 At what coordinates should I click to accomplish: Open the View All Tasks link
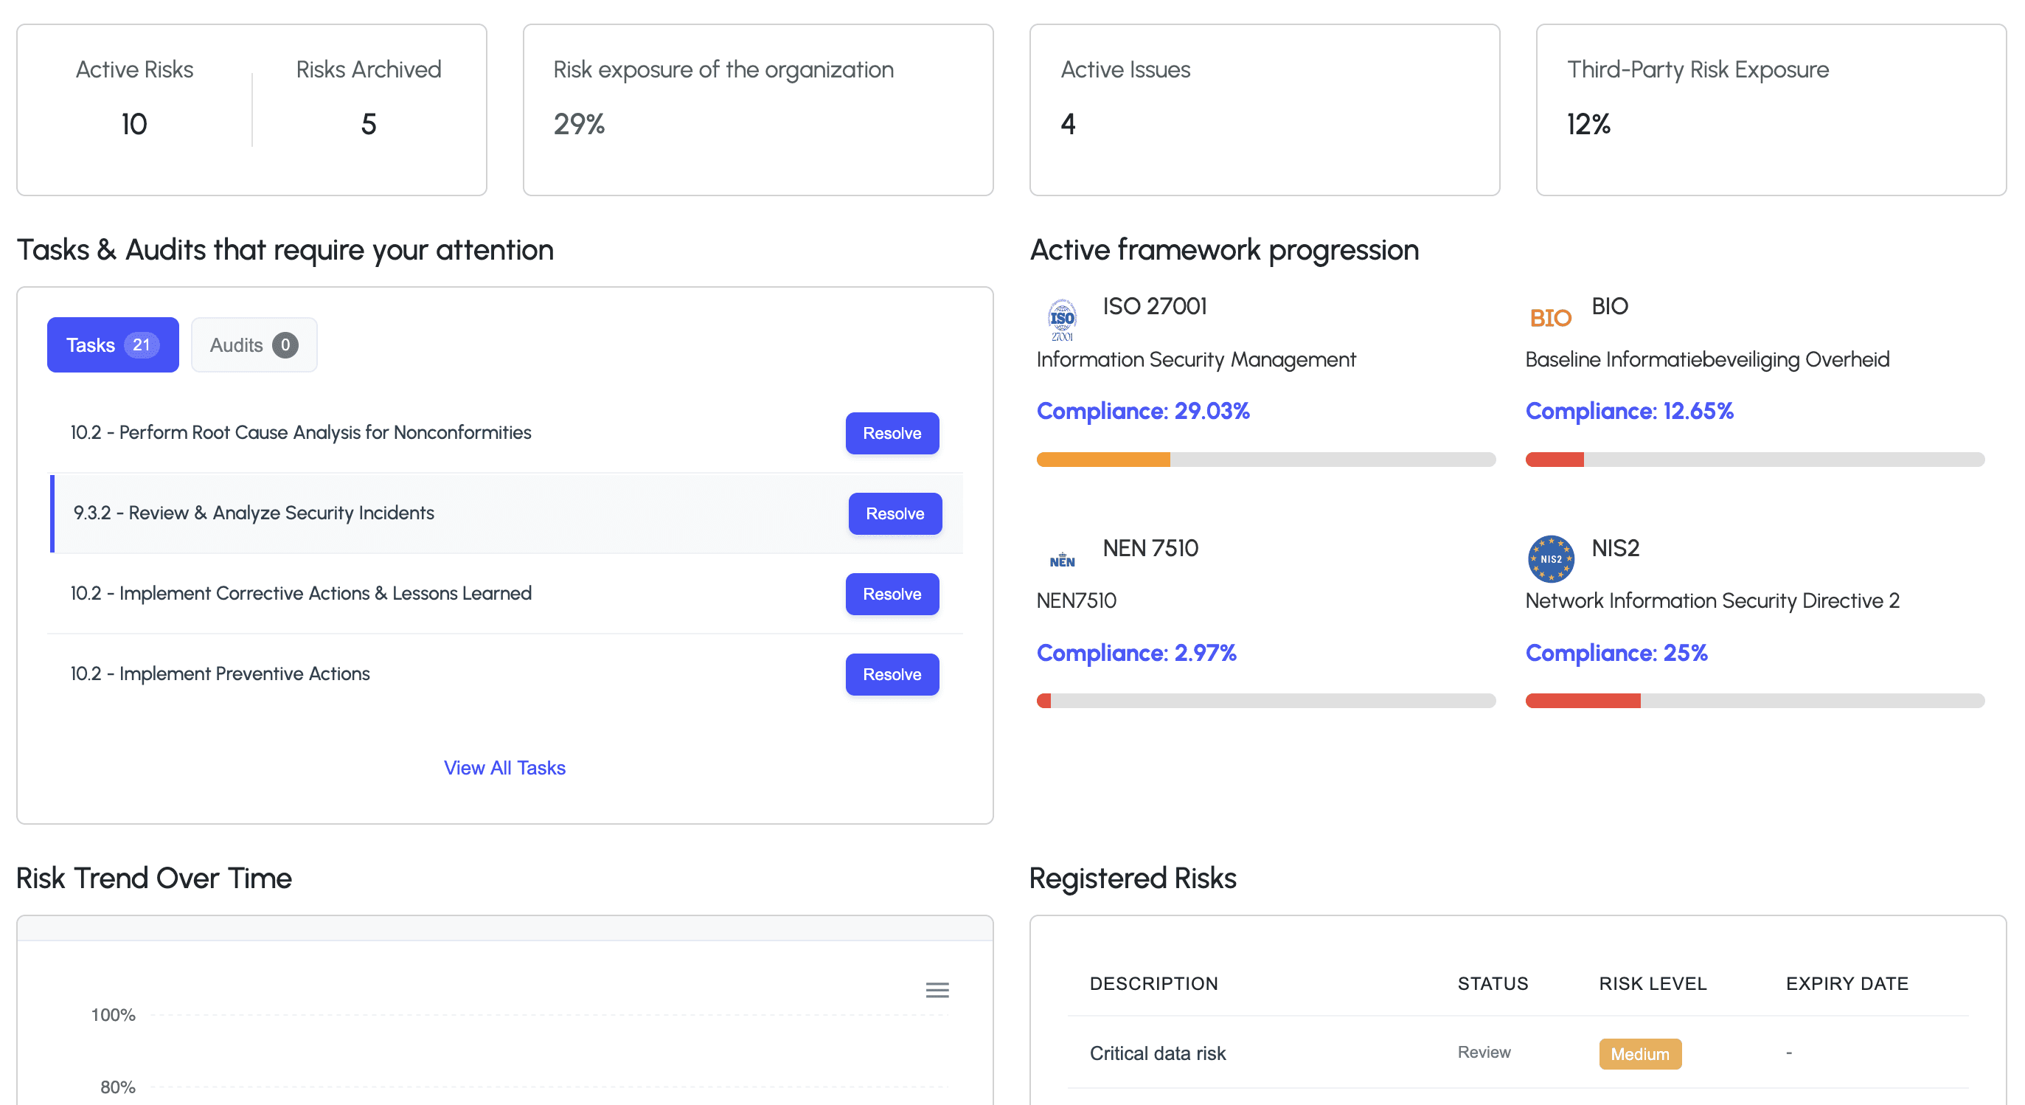tap(504, 768)
